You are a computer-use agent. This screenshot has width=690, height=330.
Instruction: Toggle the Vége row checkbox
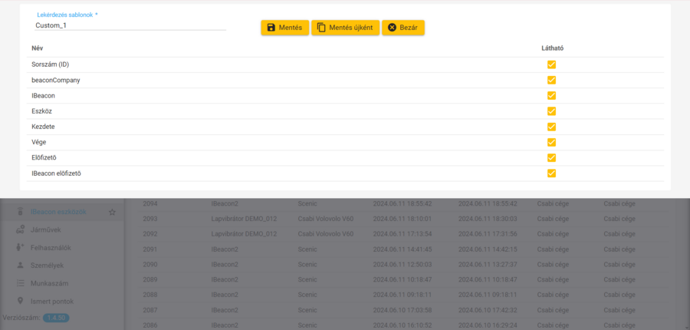coord(551,142)
